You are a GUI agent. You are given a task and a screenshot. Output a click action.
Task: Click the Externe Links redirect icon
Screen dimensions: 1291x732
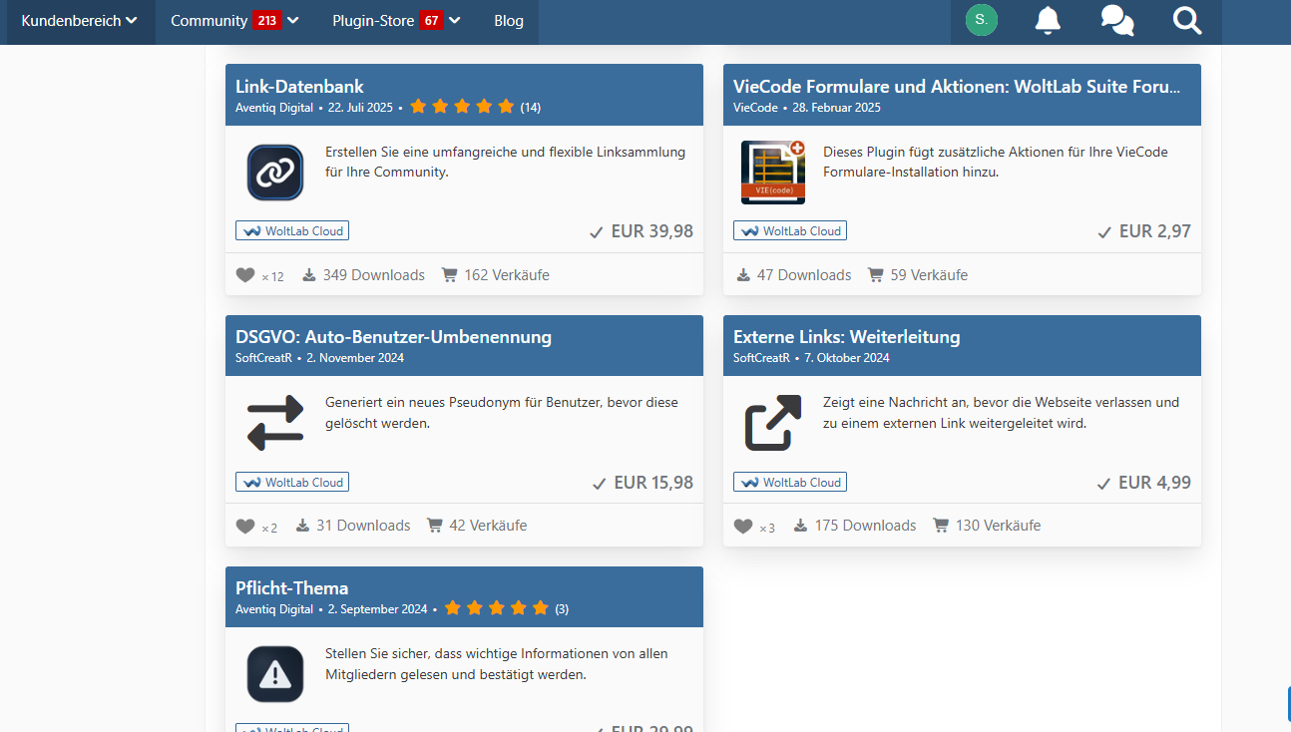pos(773,423)
